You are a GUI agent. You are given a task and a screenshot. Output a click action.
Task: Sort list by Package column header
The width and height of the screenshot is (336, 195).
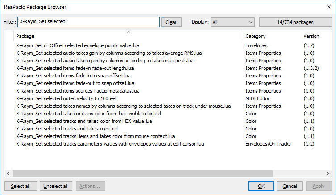[x=128, y=36]
